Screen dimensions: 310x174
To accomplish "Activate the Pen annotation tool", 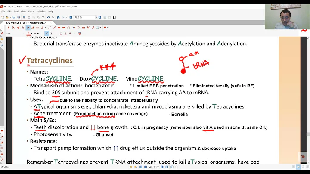I will tap(28, 28).
